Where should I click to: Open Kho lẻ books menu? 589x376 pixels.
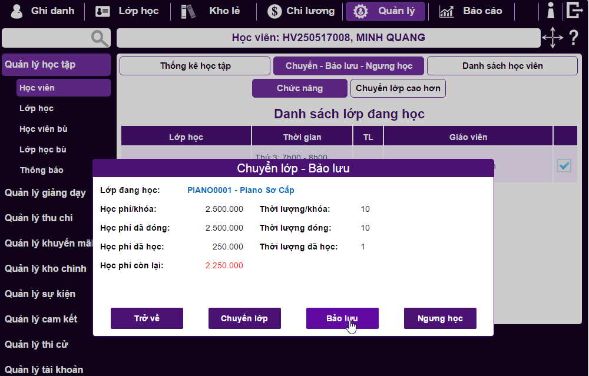coord(214,11)
